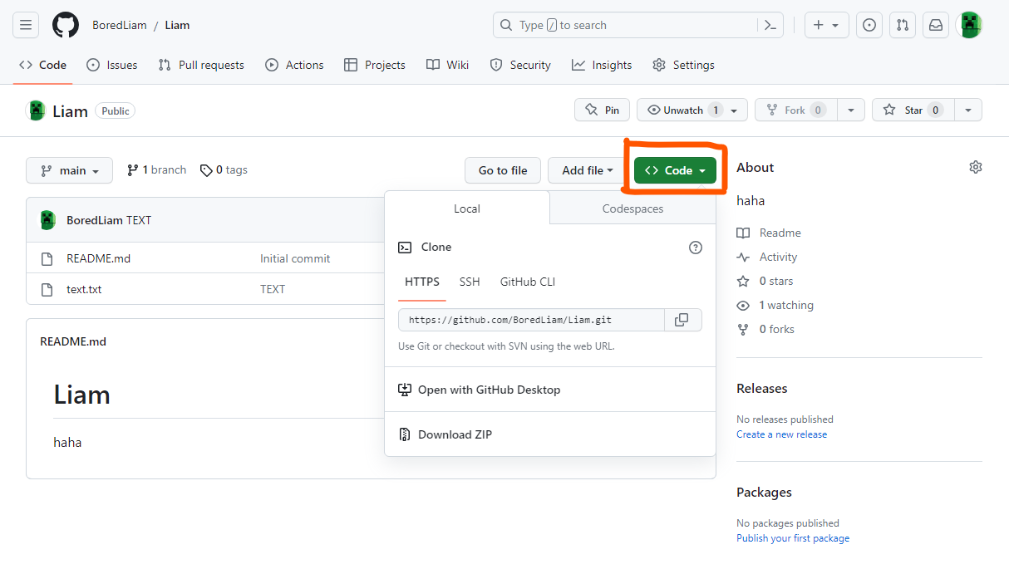Edit repository details with the gear icon
The width and height of the screenshot is (1009, 569).
[x=976, y=167]
